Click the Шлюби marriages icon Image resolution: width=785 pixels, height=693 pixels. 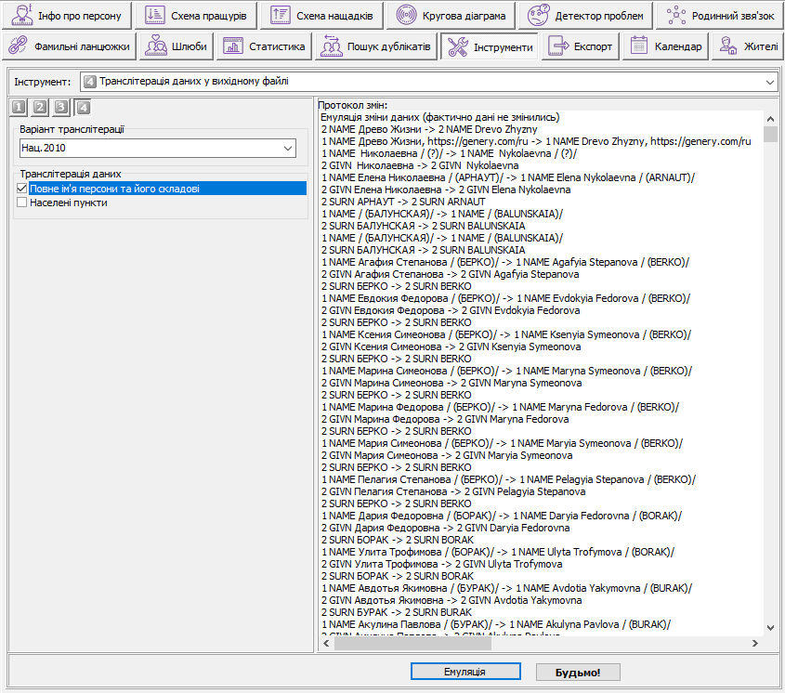point(156,46)
